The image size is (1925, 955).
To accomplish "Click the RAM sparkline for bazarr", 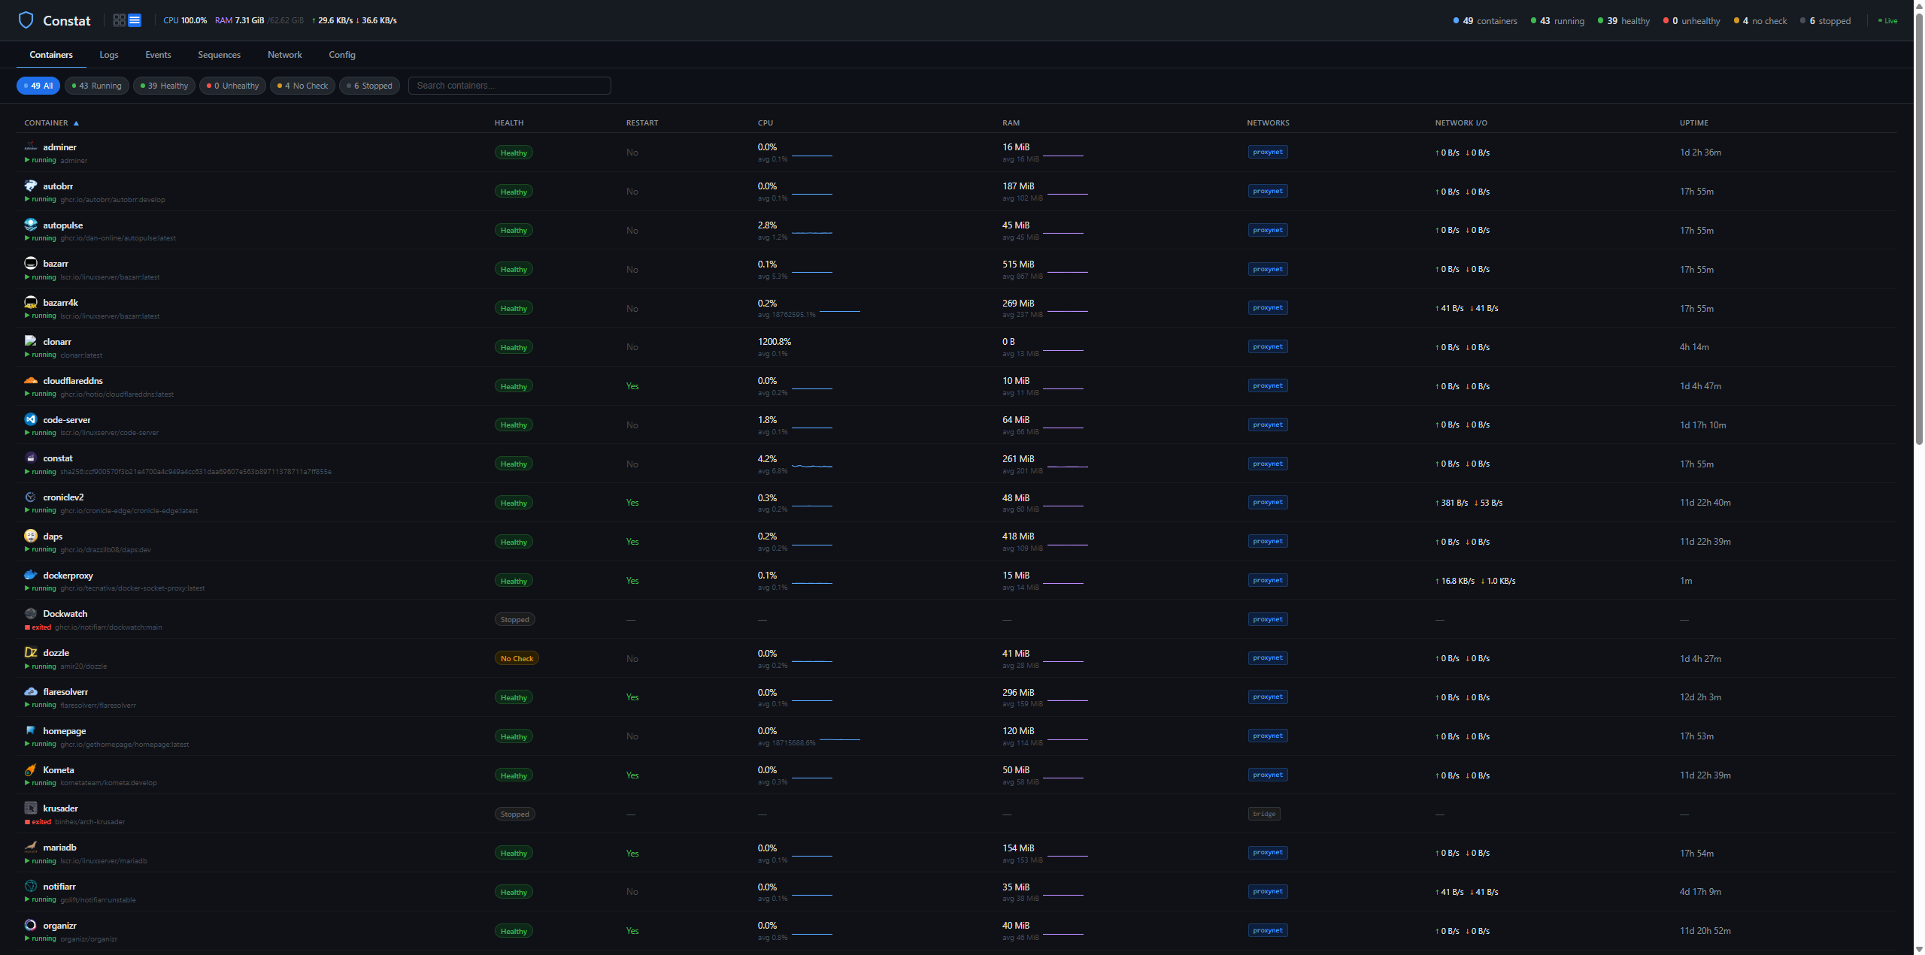I will pos(1068,271).
